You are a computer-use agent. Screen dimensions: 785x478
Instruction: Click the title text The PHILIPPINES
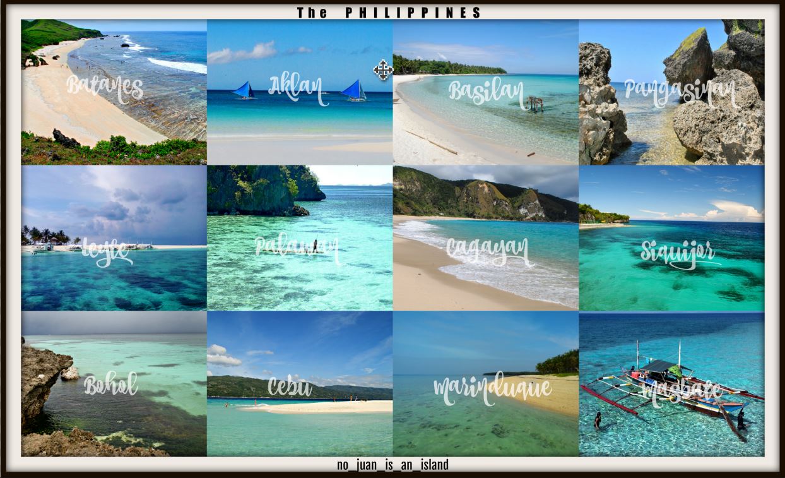[x=389, y=13]
